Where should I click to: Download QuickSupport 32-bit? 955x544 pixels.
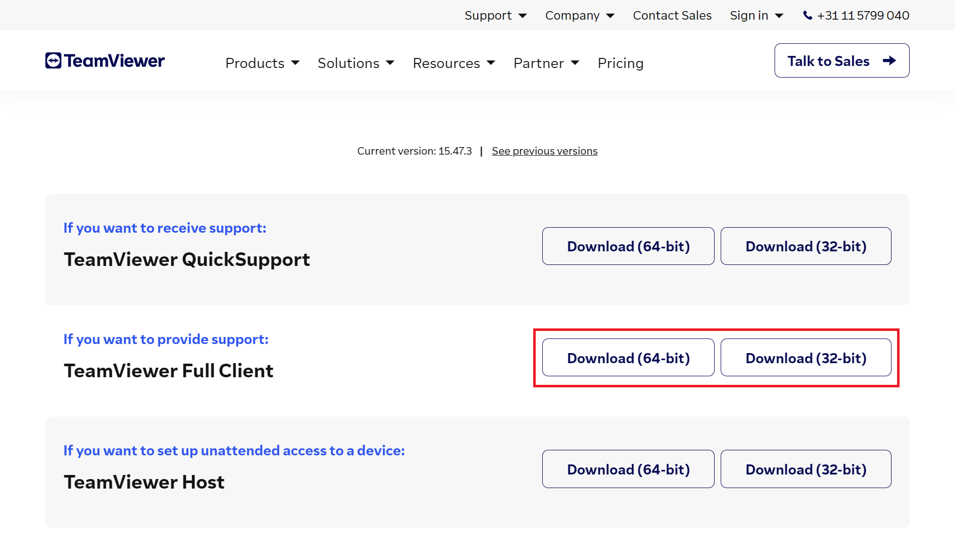(806, 246)
